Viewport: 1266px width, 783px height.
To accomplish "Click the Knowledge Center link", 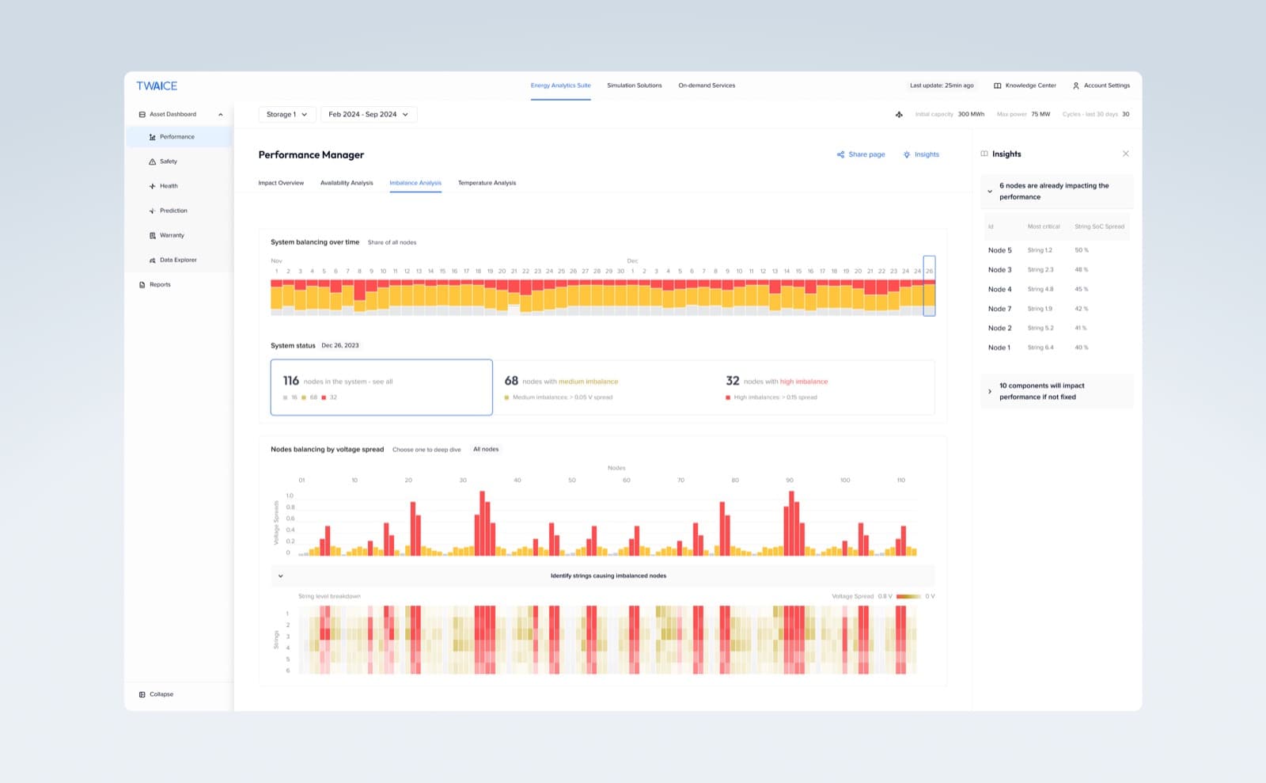I will pyautogui.click(x=1025, y=86).
